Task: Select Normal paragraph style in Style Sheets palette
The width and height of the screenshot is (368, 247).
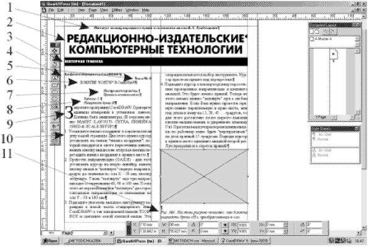Action: (x=322, y=139)
